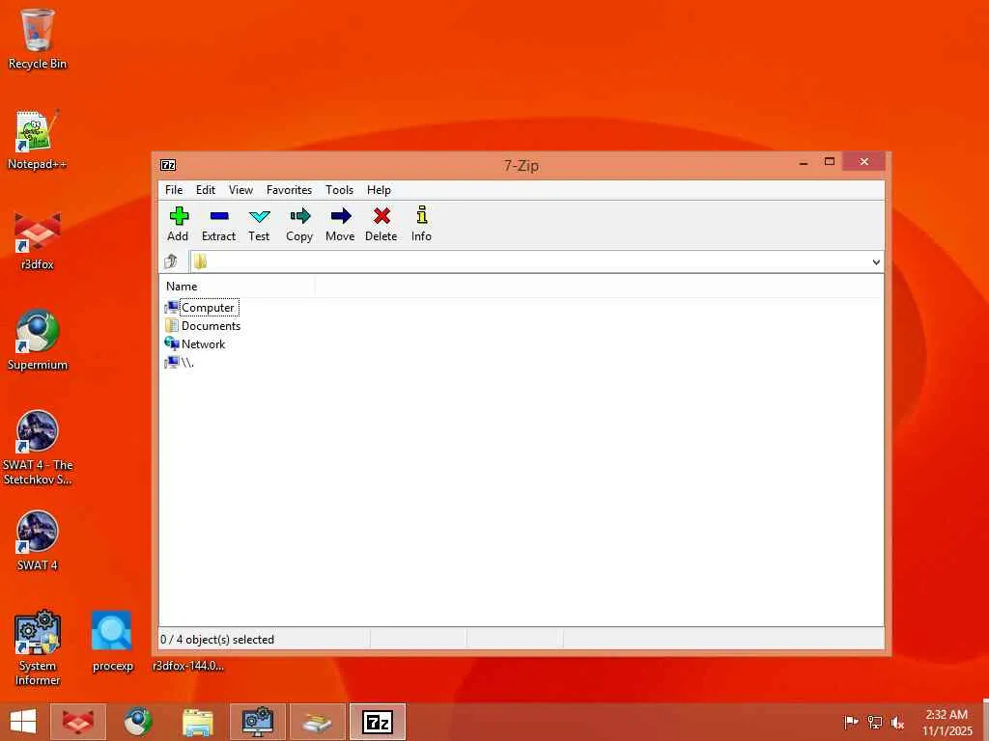Screen dimensions: 989x741
Task: Open the taskbar clock showing 2:32 AM
Action: [x=947, y=722]
